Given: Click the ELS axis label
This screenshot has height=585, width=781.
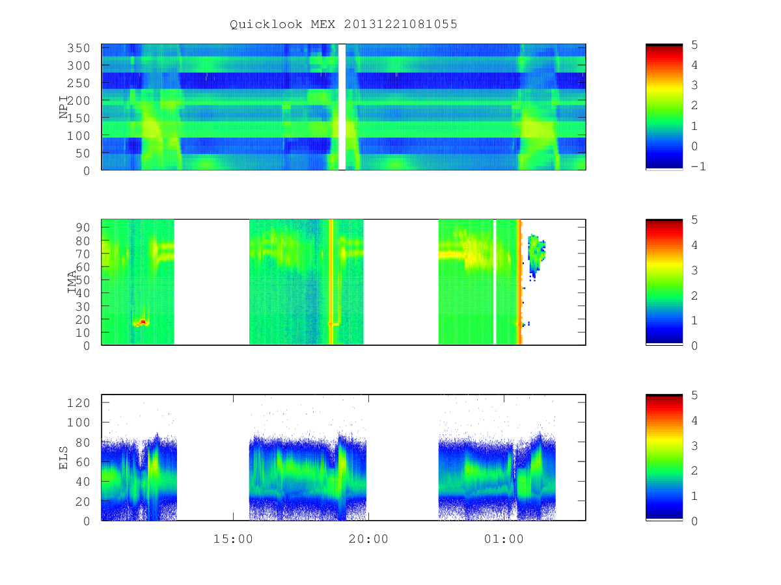Looking at the screenshot, I should pyautogui.click(x=64, y=458).
